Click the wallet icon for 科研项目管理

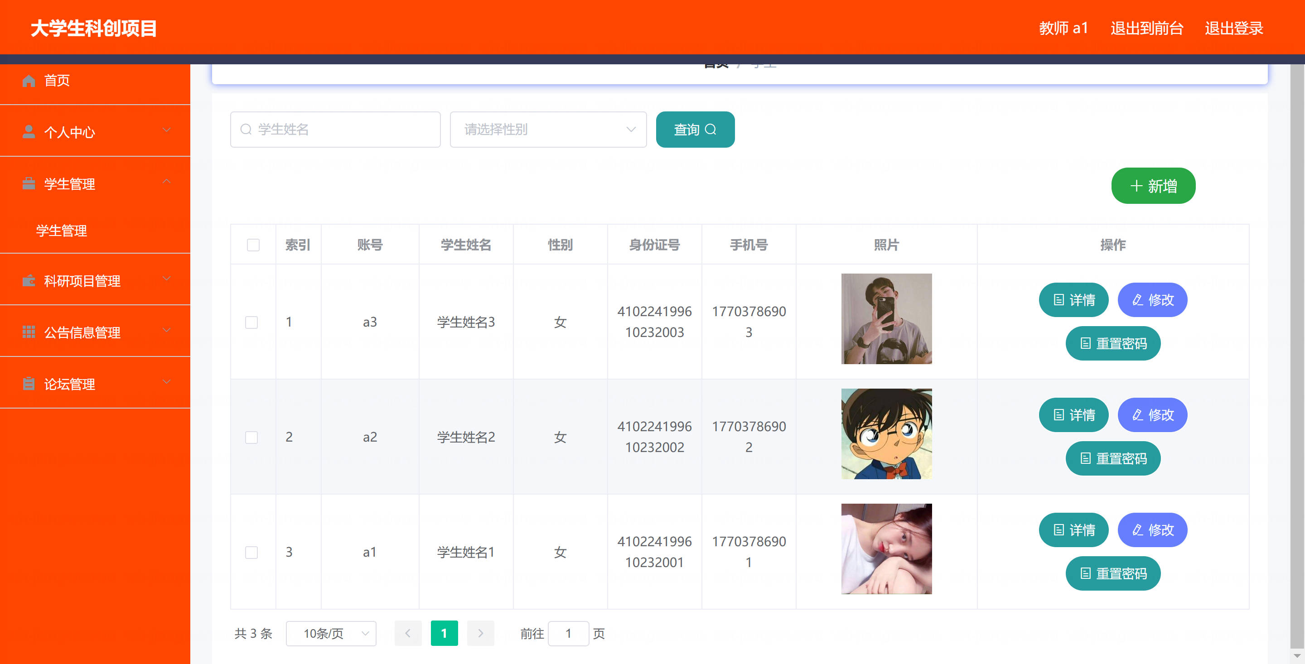point(29,280)
